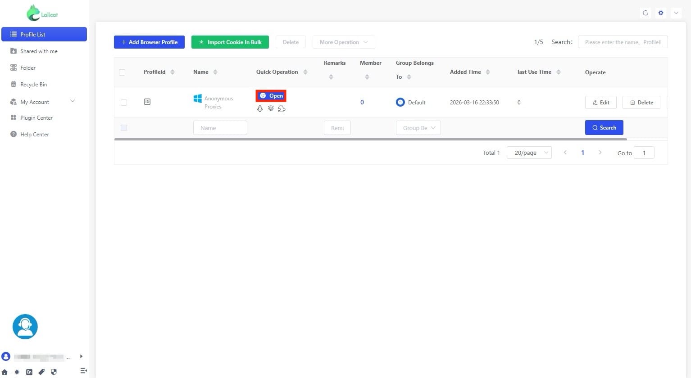This screenshot has height=378, width=691.
Task: Tick the checkbox for the Anonymous Proxies profile
Action: pyautogui.click(x=124, y=102)
